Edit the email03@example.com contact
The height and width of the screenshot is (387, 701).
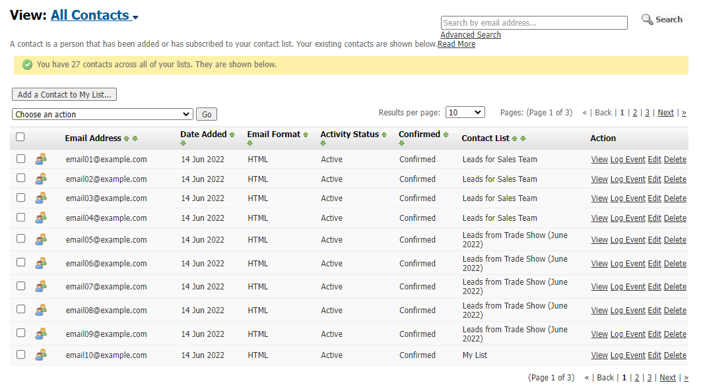click(x=655, y=198)
